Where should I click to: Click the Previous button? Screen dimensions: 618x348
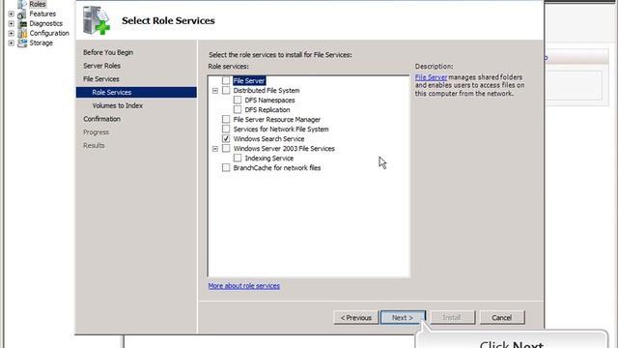356,318
